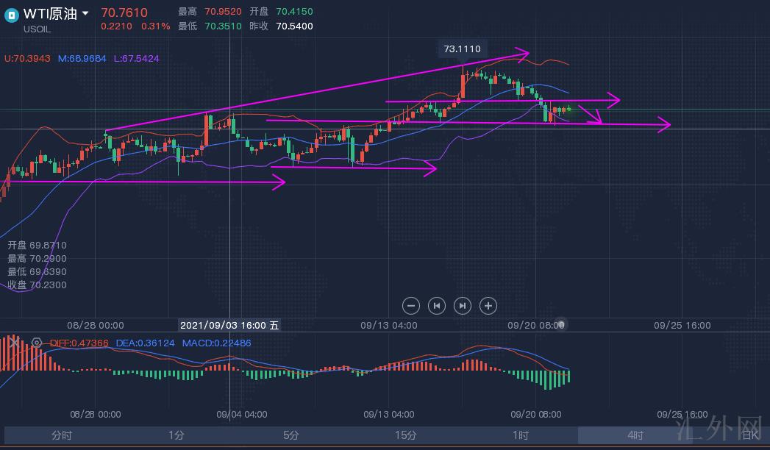The height and width of the screenshot is (450, 770).
Task: Expand the WTI原油 symbol dropdown arrow
Action: click(85, 13)
